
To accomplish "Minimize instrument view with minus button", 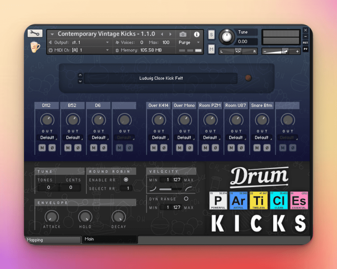I will (305, 36).
